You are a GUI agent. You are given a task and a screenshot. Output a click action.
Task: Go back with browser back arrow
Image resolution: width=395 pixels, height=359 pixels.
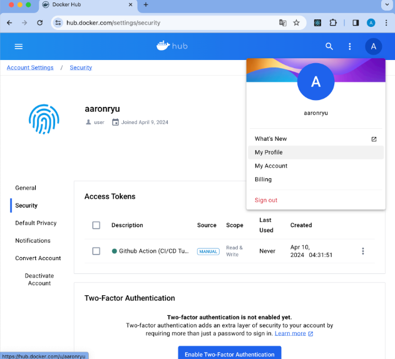pos(9,23)
